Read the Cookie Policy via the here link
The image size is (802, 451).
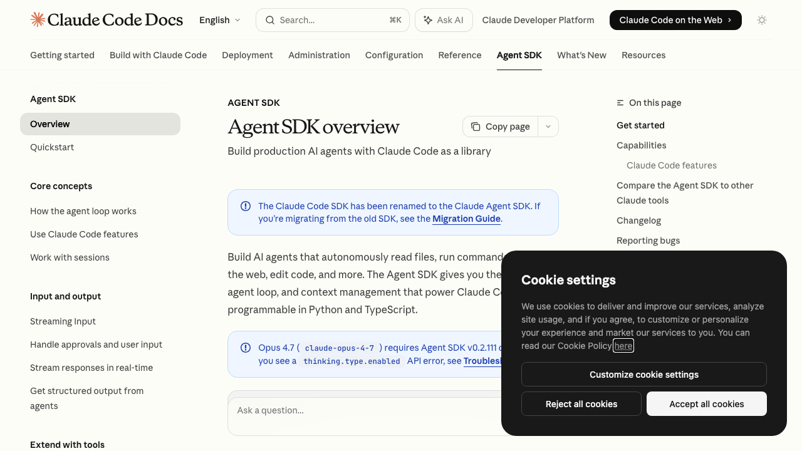(623, 345)
